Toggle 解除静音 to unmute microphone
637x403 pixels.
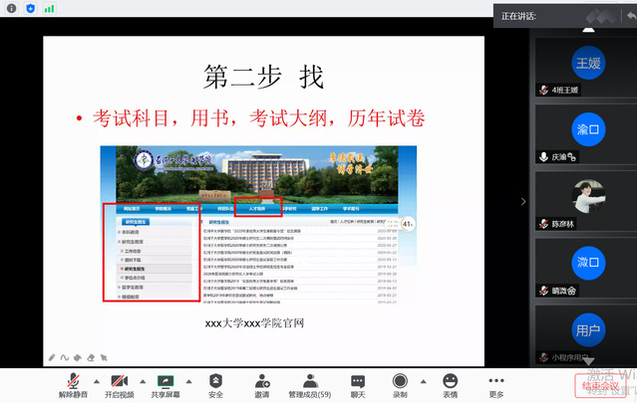pyautogui.click(x=73, y=385)
